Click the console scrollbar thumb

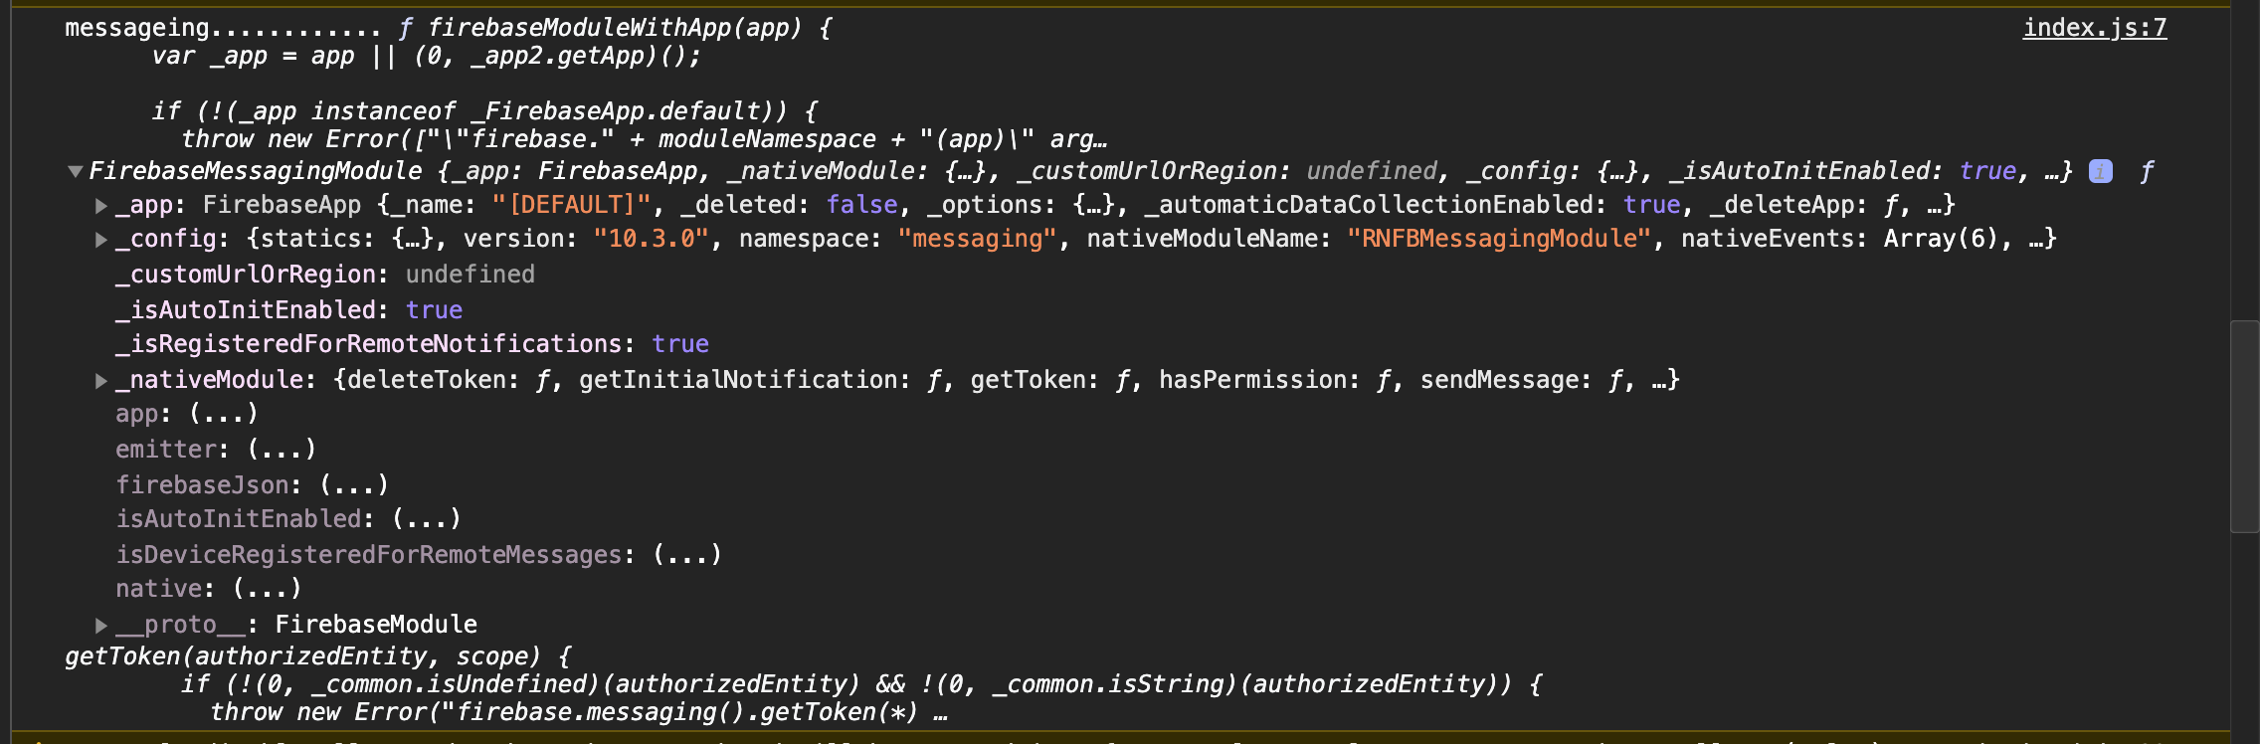tap(2245, 427)
